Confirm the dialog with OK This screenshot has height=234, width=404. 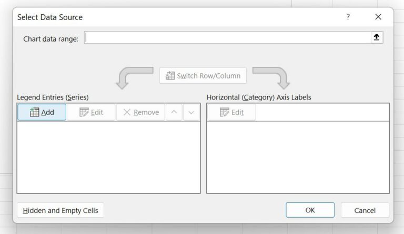(310, 210)
